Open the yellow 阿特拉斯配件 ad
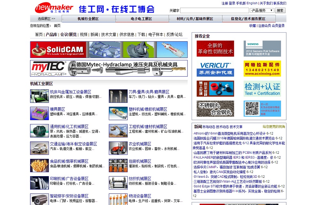Image resolution: width=320 pixels, height=205 pixels. coord(262,69)
